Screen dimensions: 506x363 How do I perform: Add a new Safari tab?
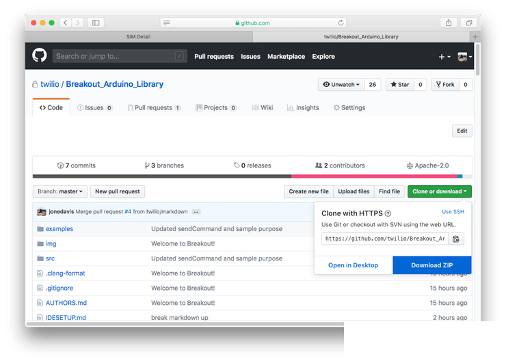(475, 37)
